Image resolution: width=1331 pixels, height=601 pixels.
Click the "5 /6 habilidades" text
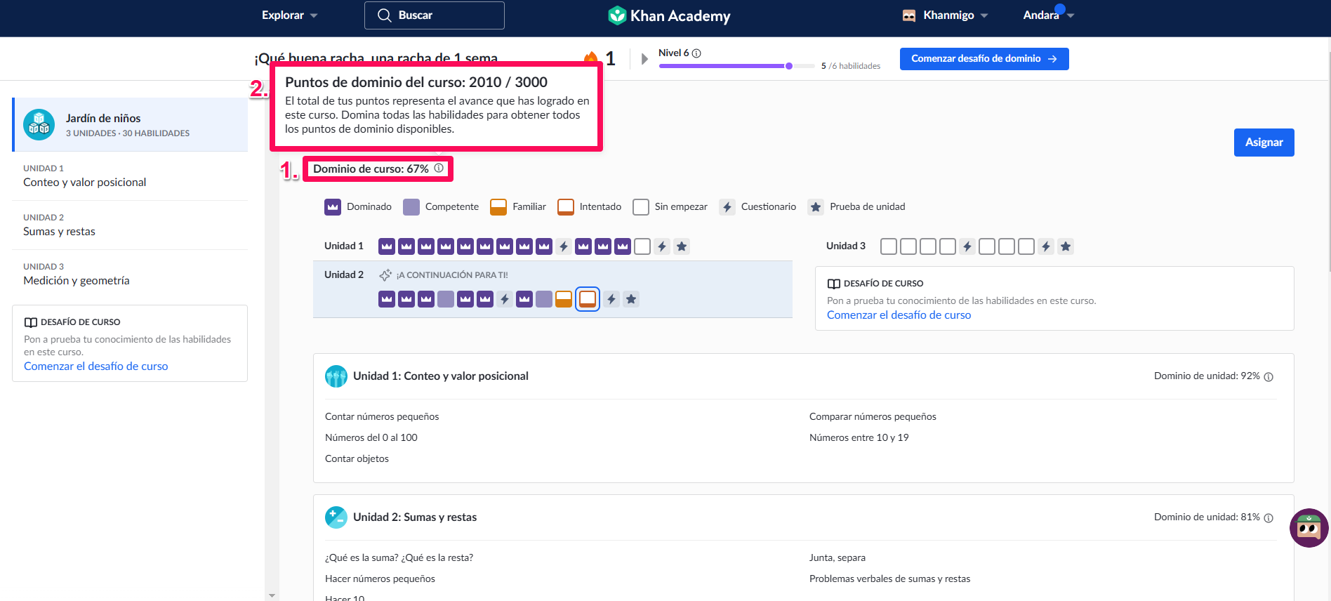click(x=851, y=66)
